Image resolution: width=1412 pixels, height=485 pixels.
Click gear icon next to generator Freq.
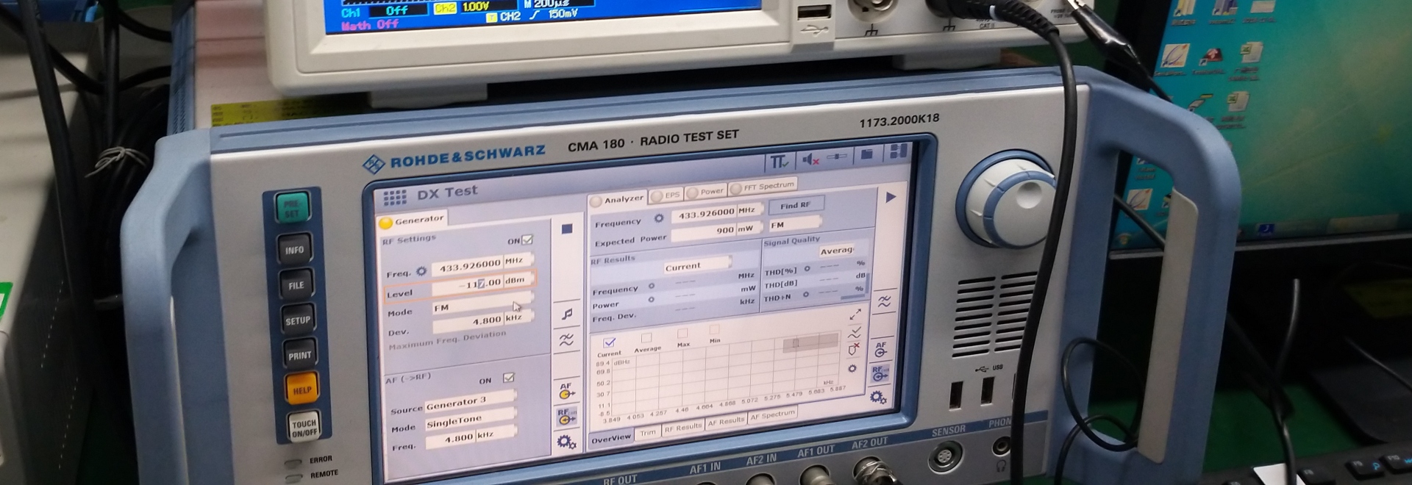tap(421, 271)
